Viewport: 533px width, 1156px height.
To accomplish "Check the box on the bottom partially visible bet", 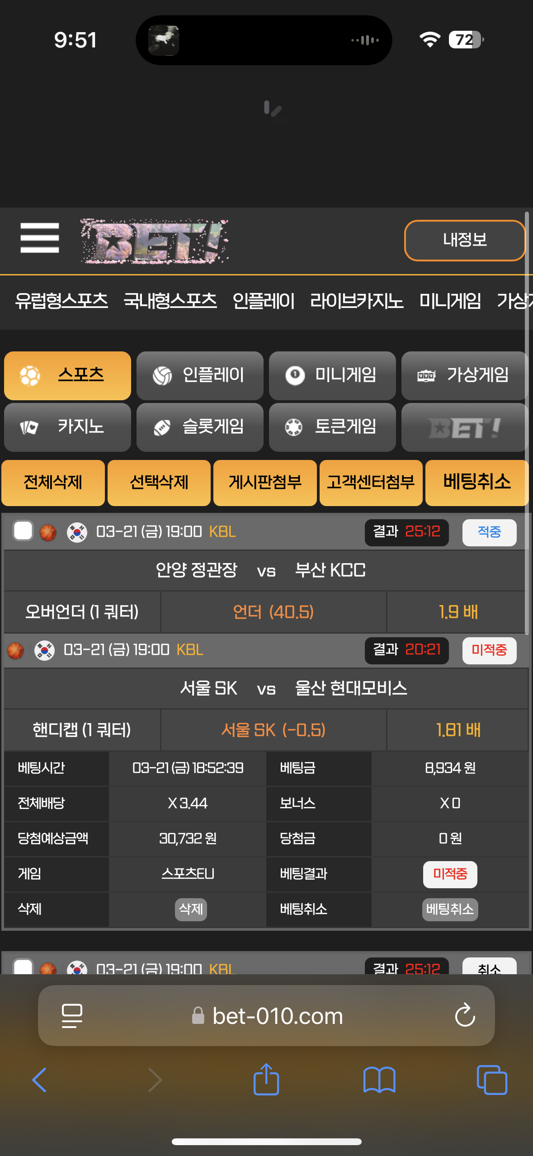I will pyautogui.click(x=23, y=966).
